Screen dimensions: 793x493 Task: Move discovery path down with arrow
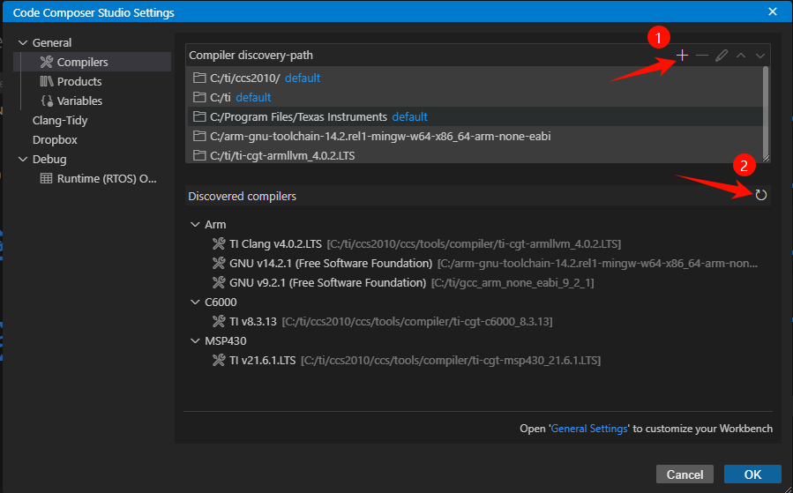coord(760,55)
